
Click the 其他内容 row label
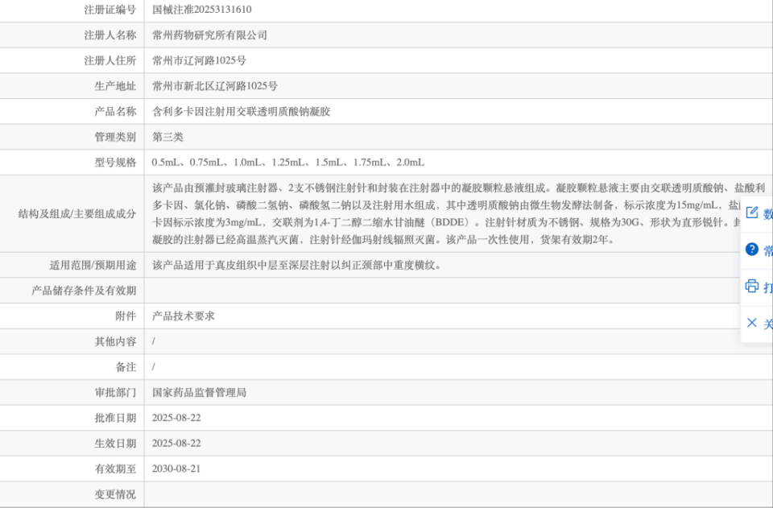click(x=115, y=341)
